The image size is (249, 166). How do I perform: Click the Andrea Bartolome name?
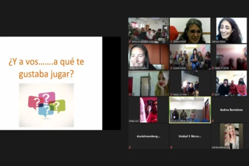tap(231, 110)
